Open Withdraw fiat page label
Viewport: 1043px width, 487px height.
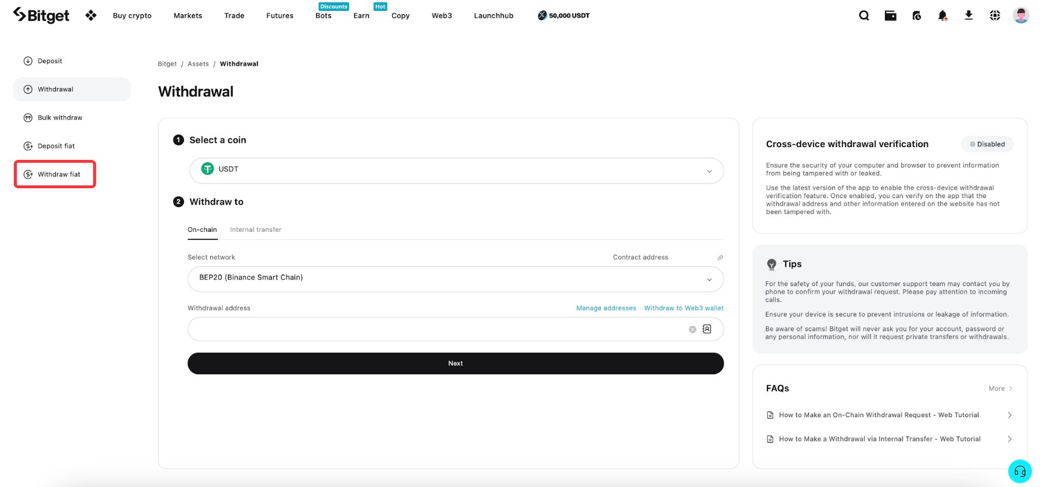(59, 174)
